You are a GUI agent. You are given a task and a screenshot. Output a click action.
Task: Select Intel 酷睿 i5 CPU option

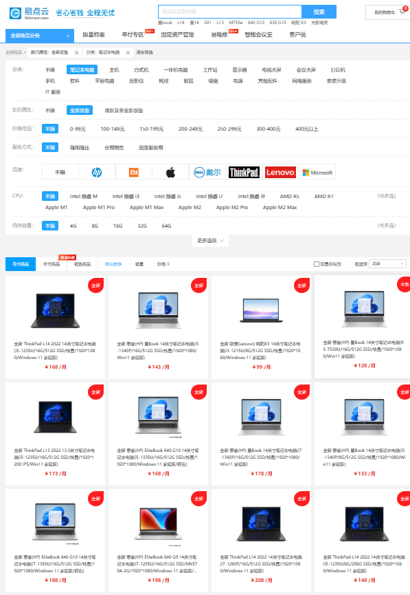click(x=168, y=196)
